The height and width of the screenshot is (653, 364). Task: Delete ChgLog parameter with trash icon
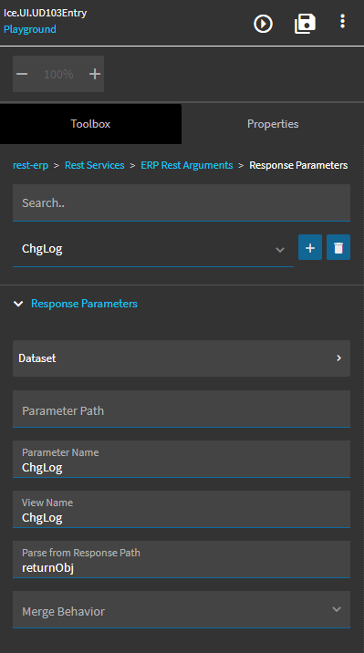click(338, 247)
